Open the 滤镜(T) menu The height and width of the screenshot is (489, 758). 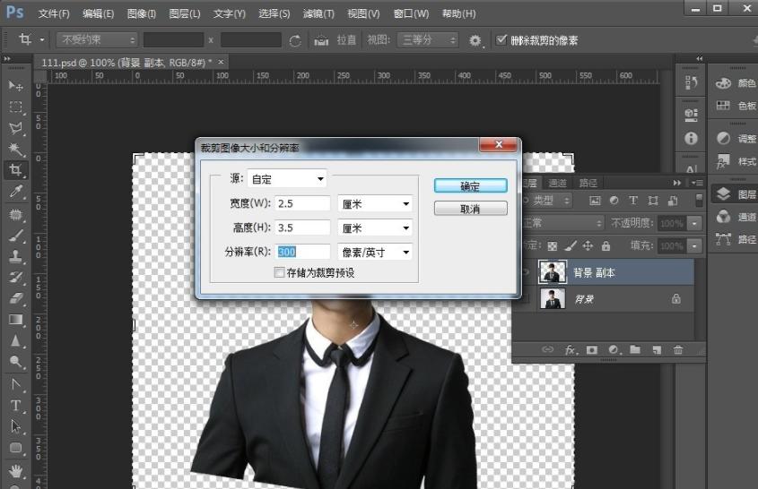click(x=318, y=14)
